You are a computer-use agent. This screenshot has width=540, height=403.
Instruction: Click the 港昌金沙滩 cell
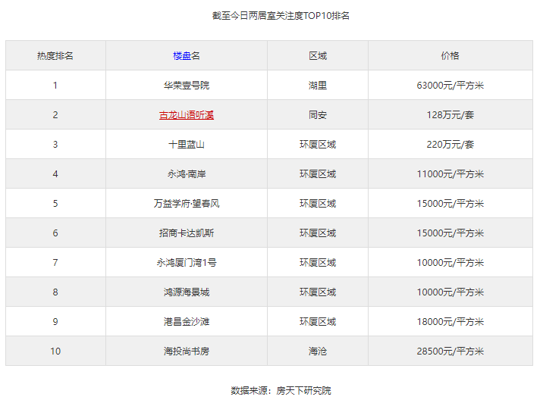point(187,322)
